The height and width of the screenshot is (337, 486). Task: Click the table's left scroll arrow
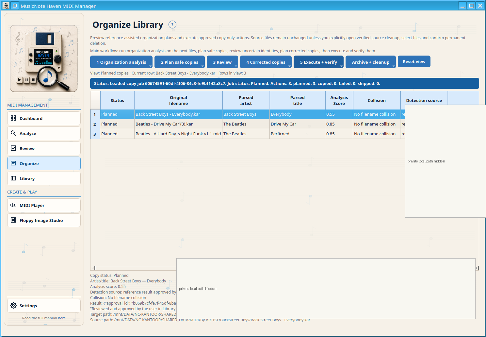93,268
